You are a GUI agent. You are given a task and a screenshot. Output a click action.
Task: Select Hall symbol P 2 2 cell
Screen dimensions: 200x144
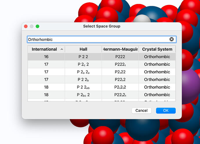pos(83,56)
